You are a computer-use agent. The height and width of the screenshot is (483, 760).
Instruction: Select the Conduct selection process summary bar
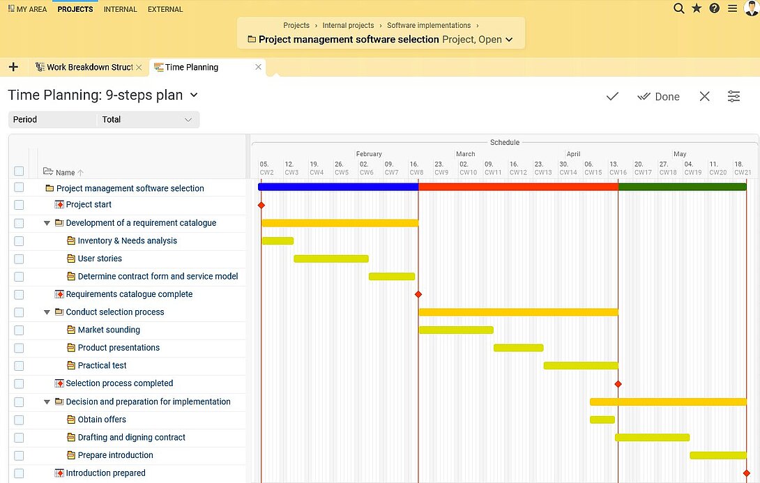click(x=519, y=312)
